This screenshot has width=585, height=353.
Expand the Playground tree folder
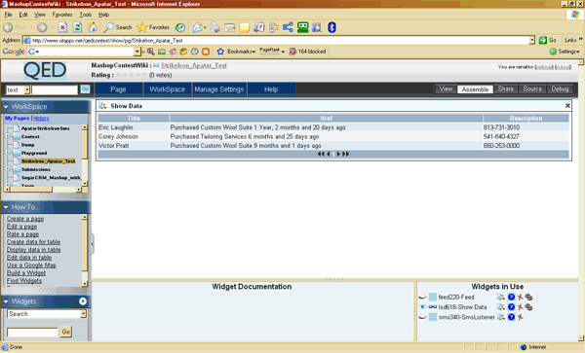coord(8,153)
